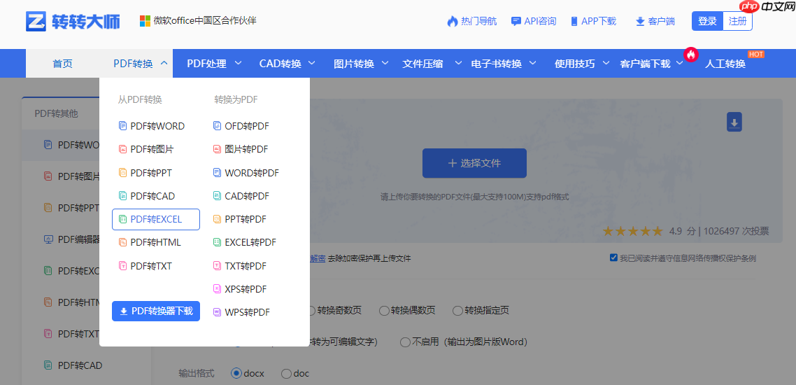Viewport: 796px width, 385px height.
Task: Click the 注册 button
Action: pyautogui.click(x=738, y=21)
